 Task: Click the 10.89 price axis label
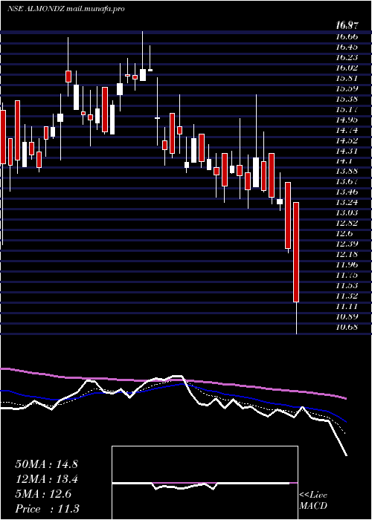(x=347, y=316)
